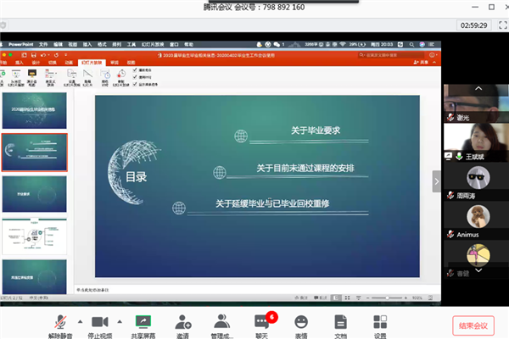Open audio options arrow beside 解除静音

[81, 321]
